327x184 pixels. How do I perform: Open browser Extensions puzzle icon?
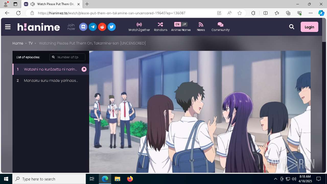(253, 13)
